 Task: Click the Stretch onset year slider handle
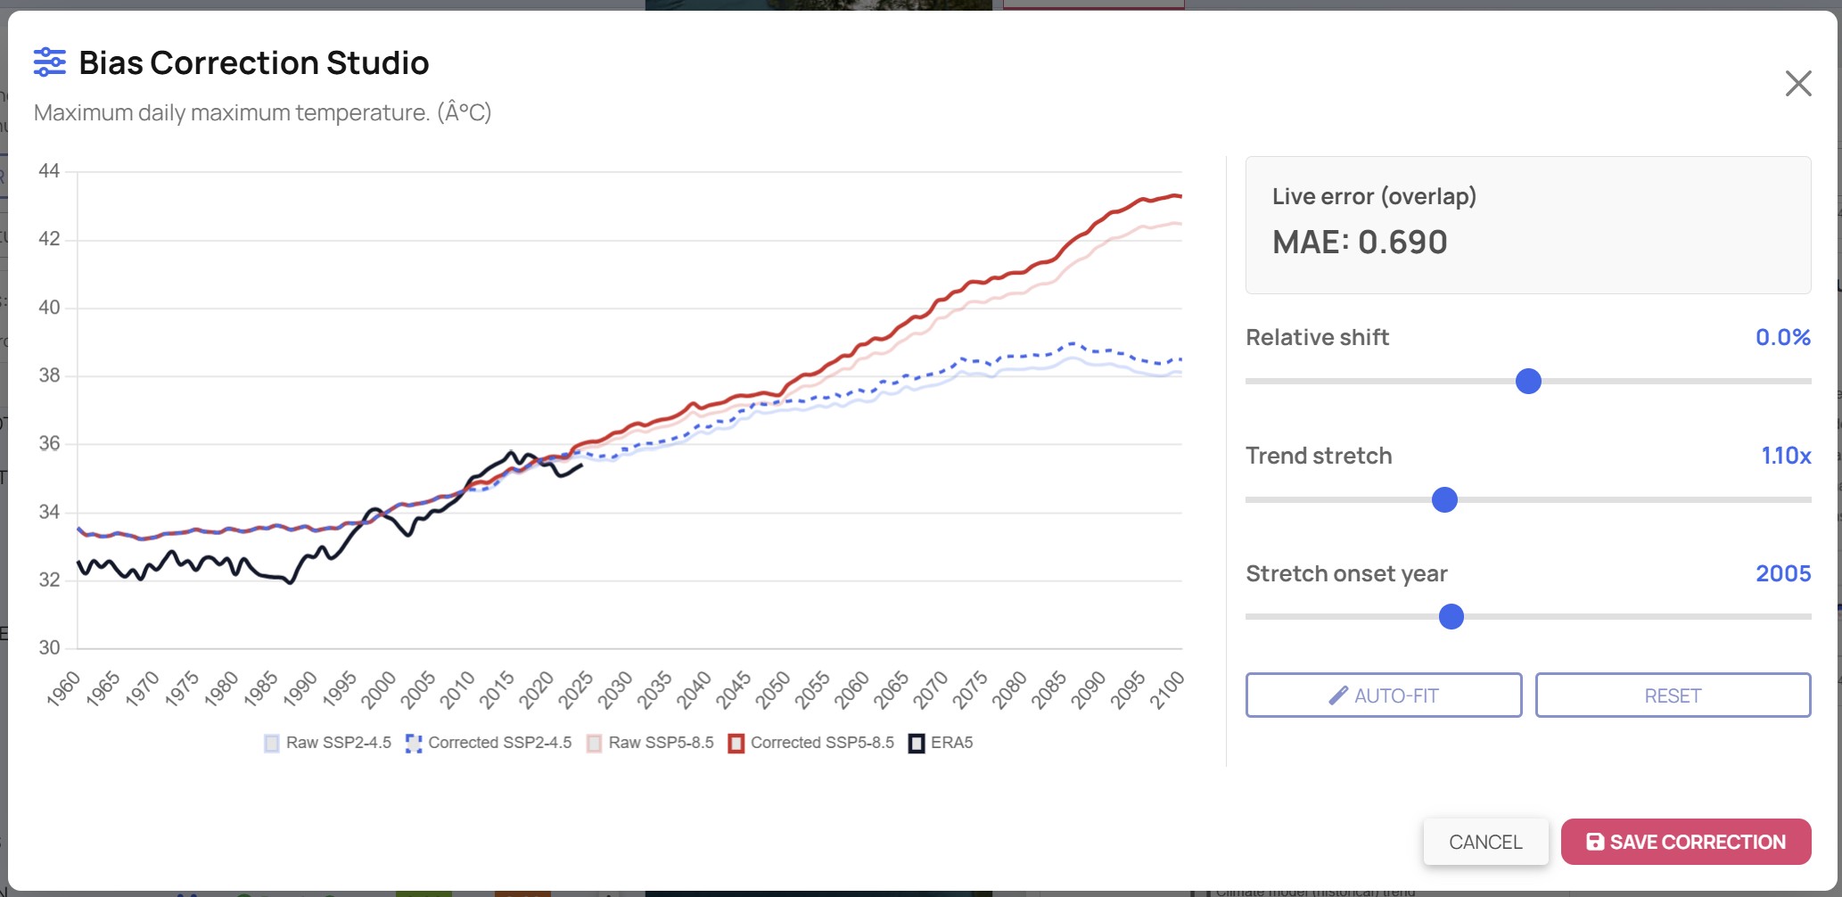click(1451, 617)
